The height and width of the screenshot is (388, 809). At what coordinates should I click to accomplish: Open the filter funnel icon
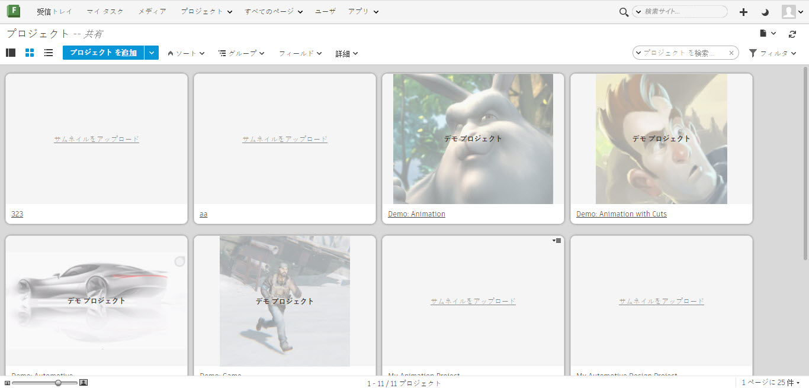[x=753, y=53]
